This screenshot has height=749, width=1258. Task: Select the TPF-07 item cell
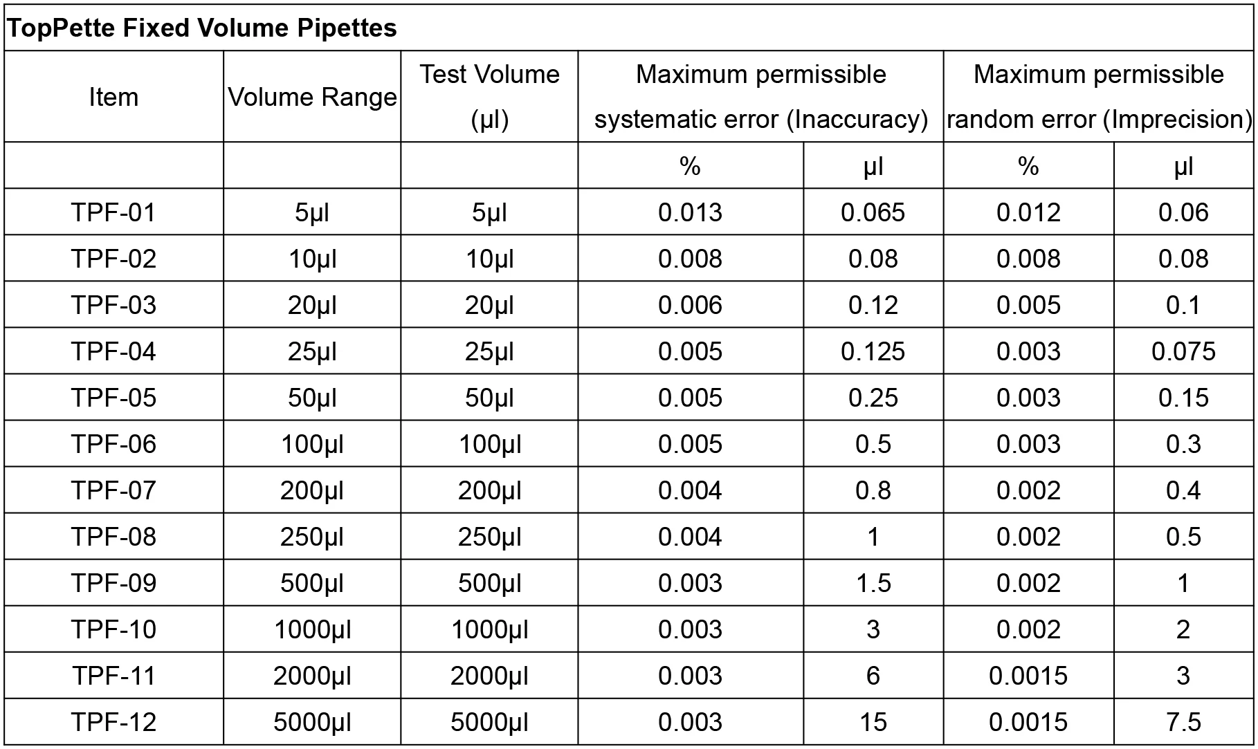tap(113, 490)
